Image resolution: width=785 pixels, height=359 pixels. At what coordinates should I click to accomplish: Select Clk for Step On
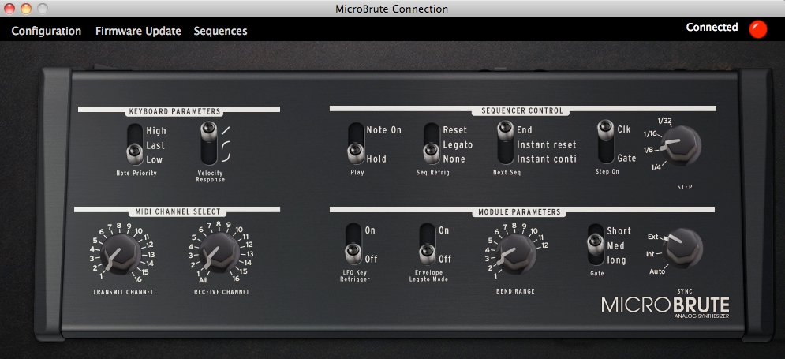click(624, 129)
